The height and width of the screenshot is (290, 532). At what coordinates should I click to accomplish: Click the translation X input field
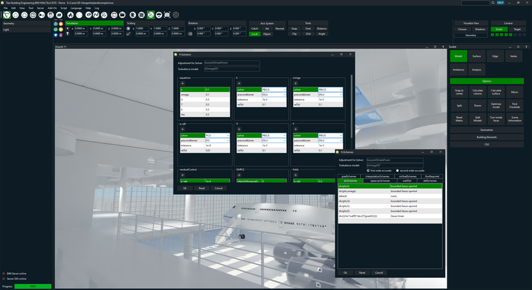click(x=81, y=29)
